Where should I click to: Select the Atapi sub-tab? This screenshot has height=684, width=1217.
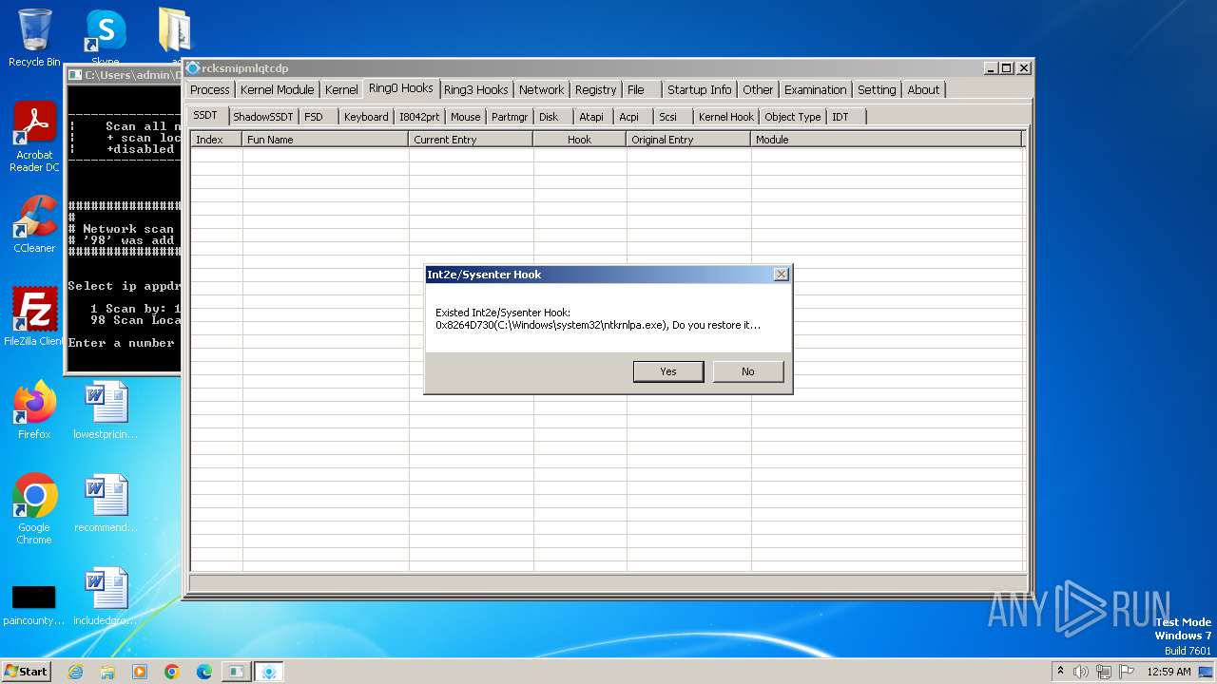(591, 117)
